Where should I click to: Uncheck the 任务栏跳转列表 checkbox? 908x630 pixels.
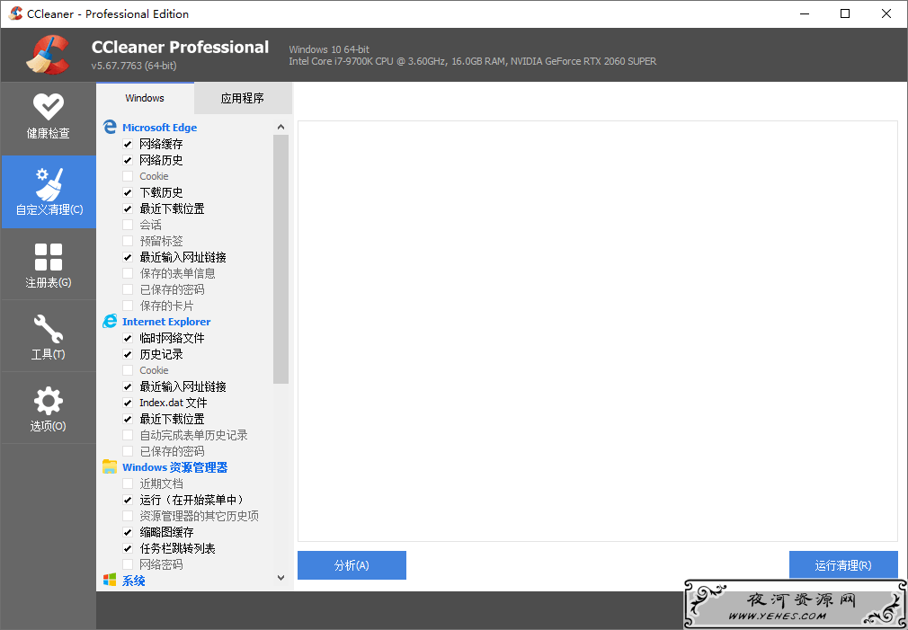[x=128, y=548]
